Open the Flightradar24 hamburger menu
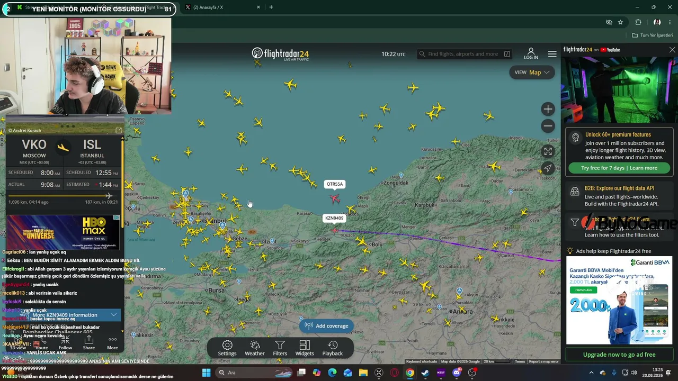This screenshot has width=678, height=381. pos(552,54)
